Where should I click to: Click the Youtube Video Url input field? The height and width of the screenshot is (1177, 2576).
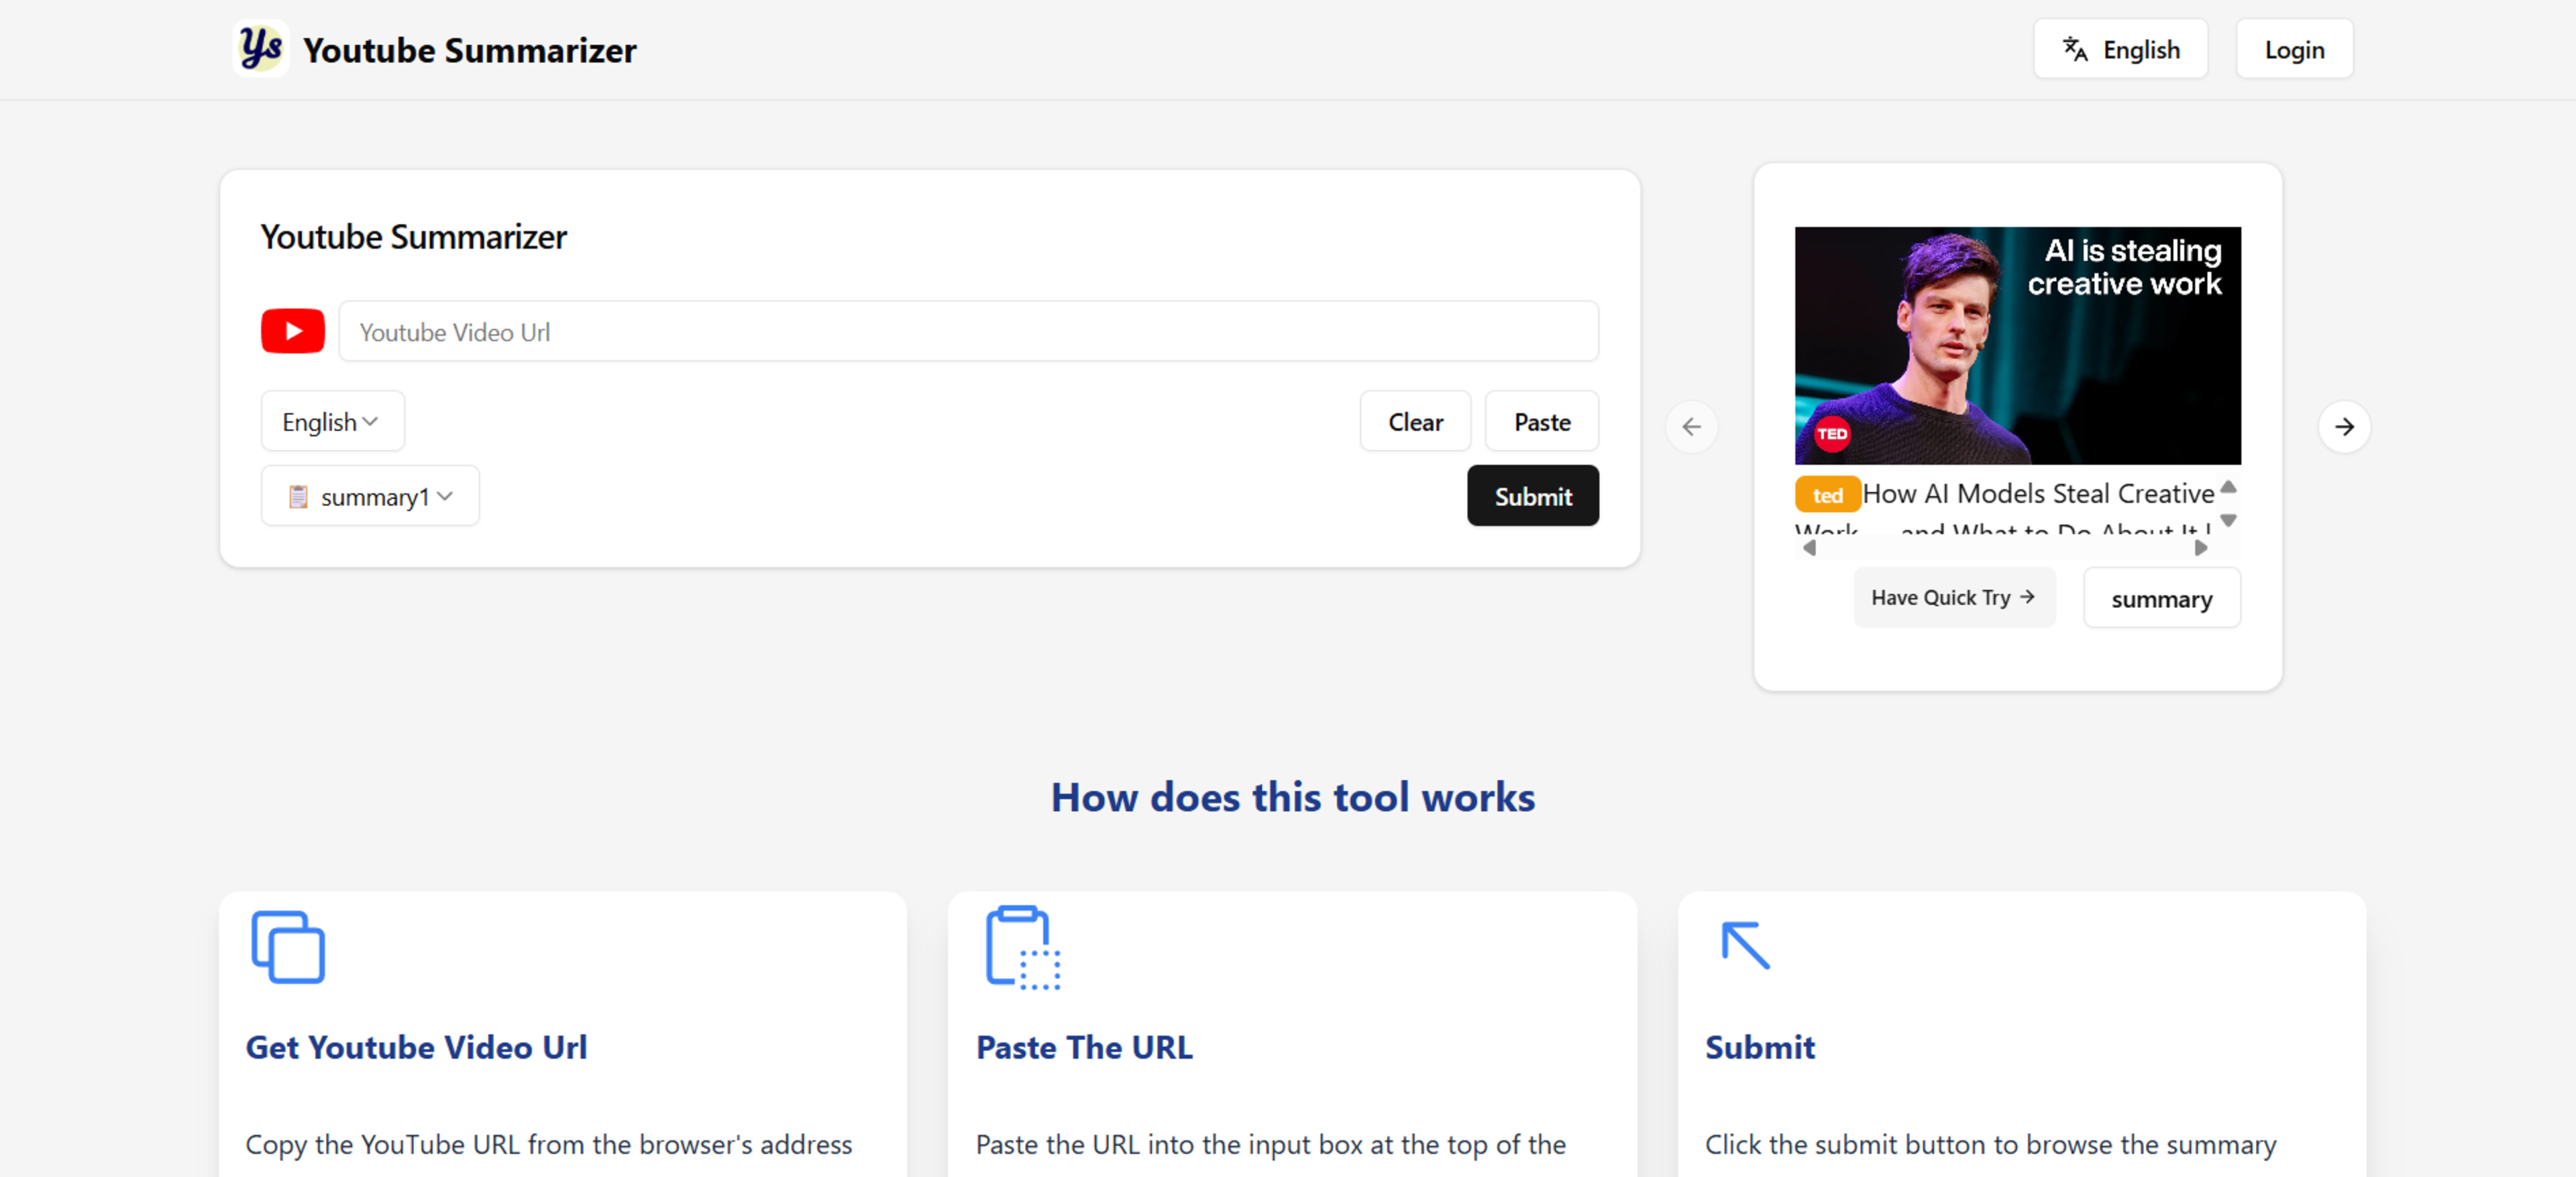click(967, 332)
